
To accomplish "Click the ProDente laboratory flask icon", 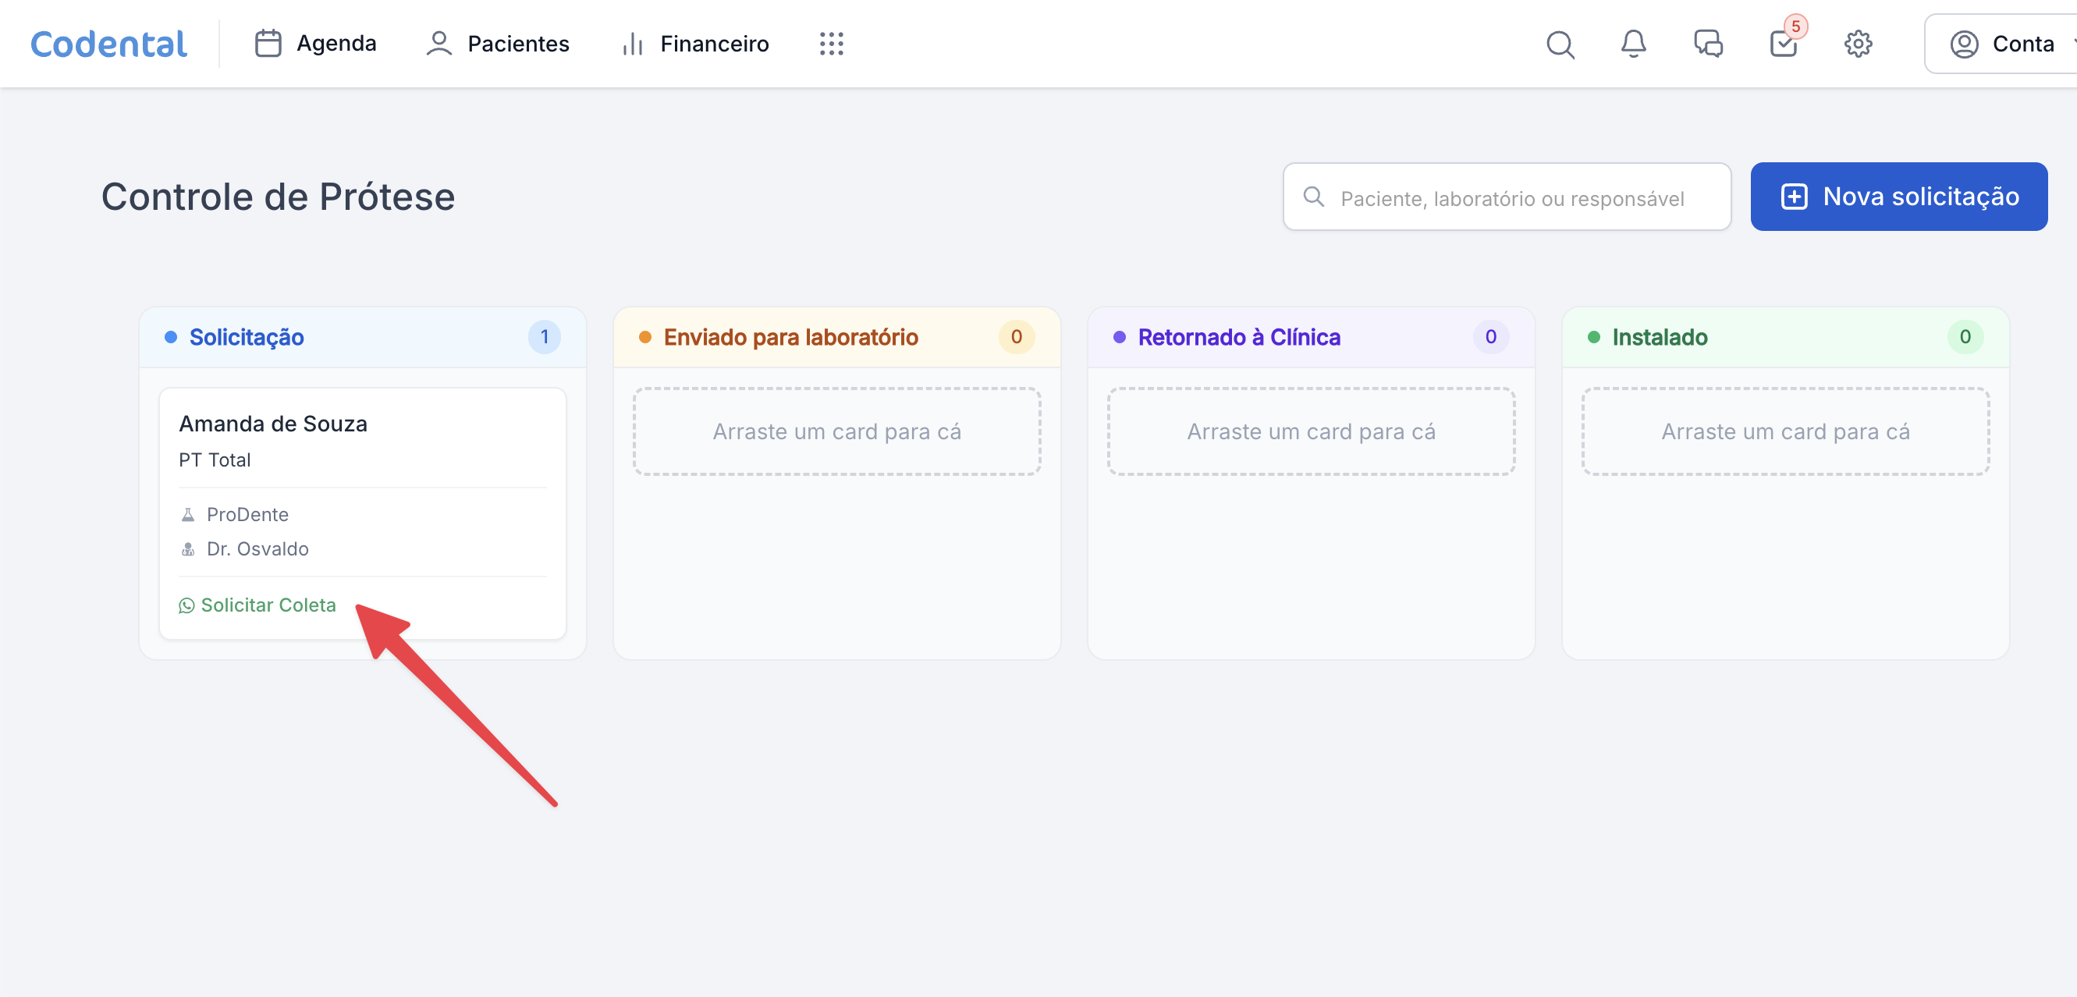I will tap(188, 514).
